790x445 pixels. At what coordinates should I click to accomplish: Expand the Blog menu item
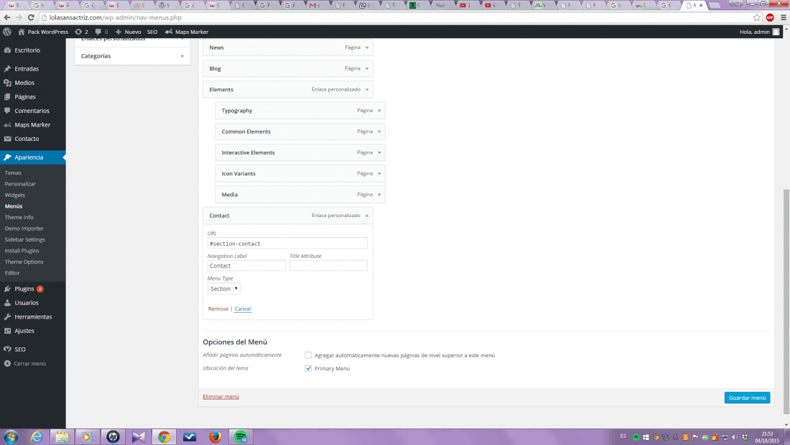click(x=367, y=68)
